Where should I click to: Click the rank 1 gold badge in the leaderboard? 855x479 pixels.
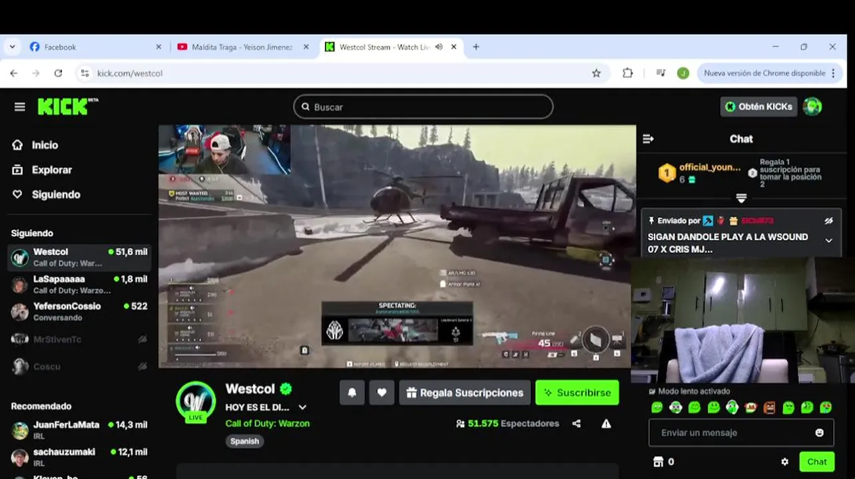click(x=667, y=173)
